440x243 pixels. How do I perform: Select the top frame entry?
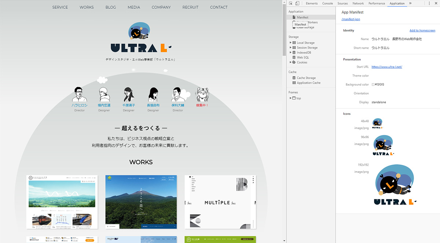click(x=297, y=98)
